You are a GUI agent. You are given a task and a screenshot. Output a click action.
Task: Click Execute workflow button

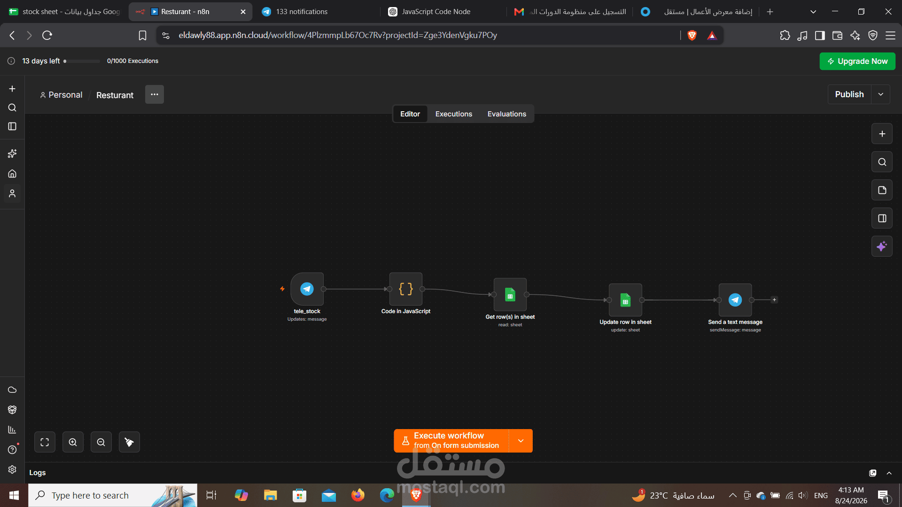(x=451, y=441)
